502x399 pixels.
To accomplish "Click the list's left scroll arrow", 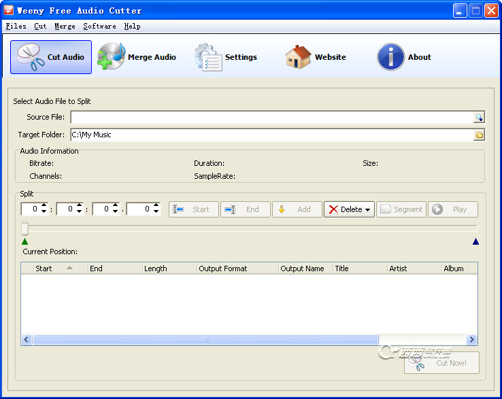I will [27, 339].
